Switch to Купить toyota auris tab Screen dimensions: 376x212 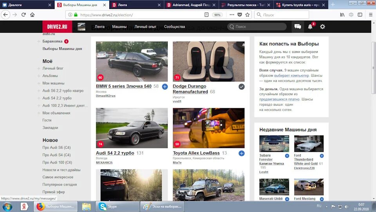301,5
